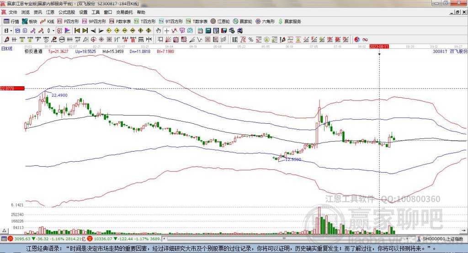This screenshot has height=253, width=468.
Task: Open the 江恩 Gann menu
Action: tap(50, 12)
